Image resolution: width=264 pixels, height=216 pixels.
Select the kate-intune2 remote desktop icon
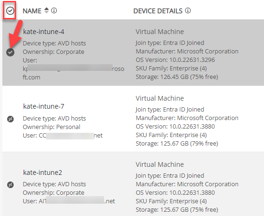click(10, 185)
